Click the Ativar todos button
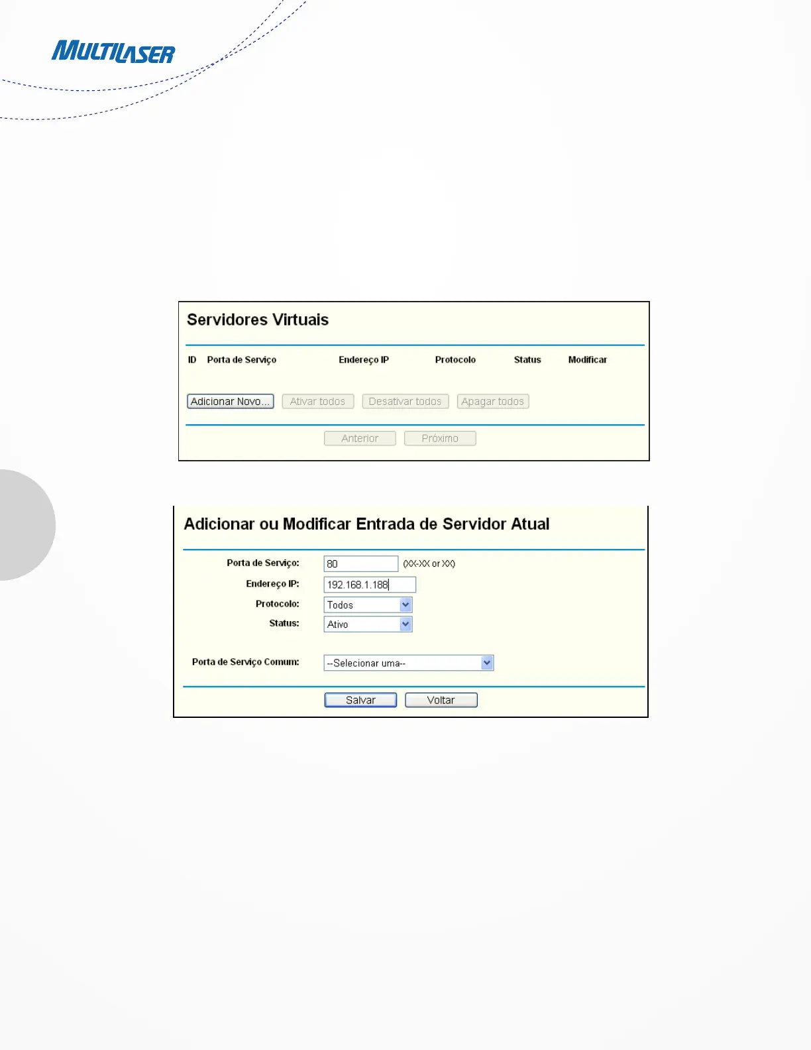 point(317,402)
